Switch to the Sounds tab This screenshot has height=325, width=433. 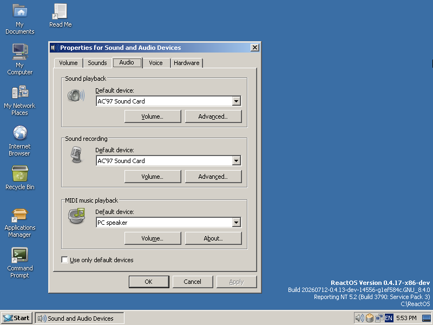97,63
